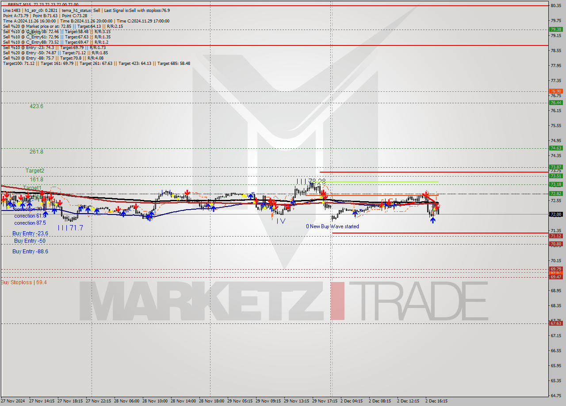Click the 80.35 price axis value
The height and width of the screenshot is (406, 566).
coord(556,5)
